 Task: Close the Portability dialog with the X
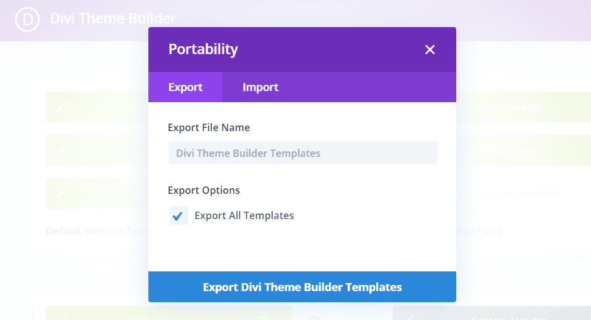click(430, 50)
